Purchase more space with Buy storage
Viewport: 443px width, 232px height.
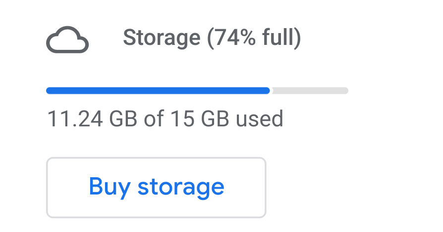click(x=156, y=187)
